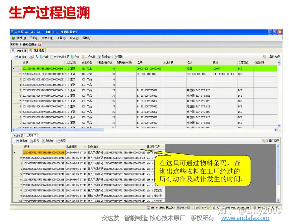
Task: Click the 主要单位 column header
Action: 245,63
